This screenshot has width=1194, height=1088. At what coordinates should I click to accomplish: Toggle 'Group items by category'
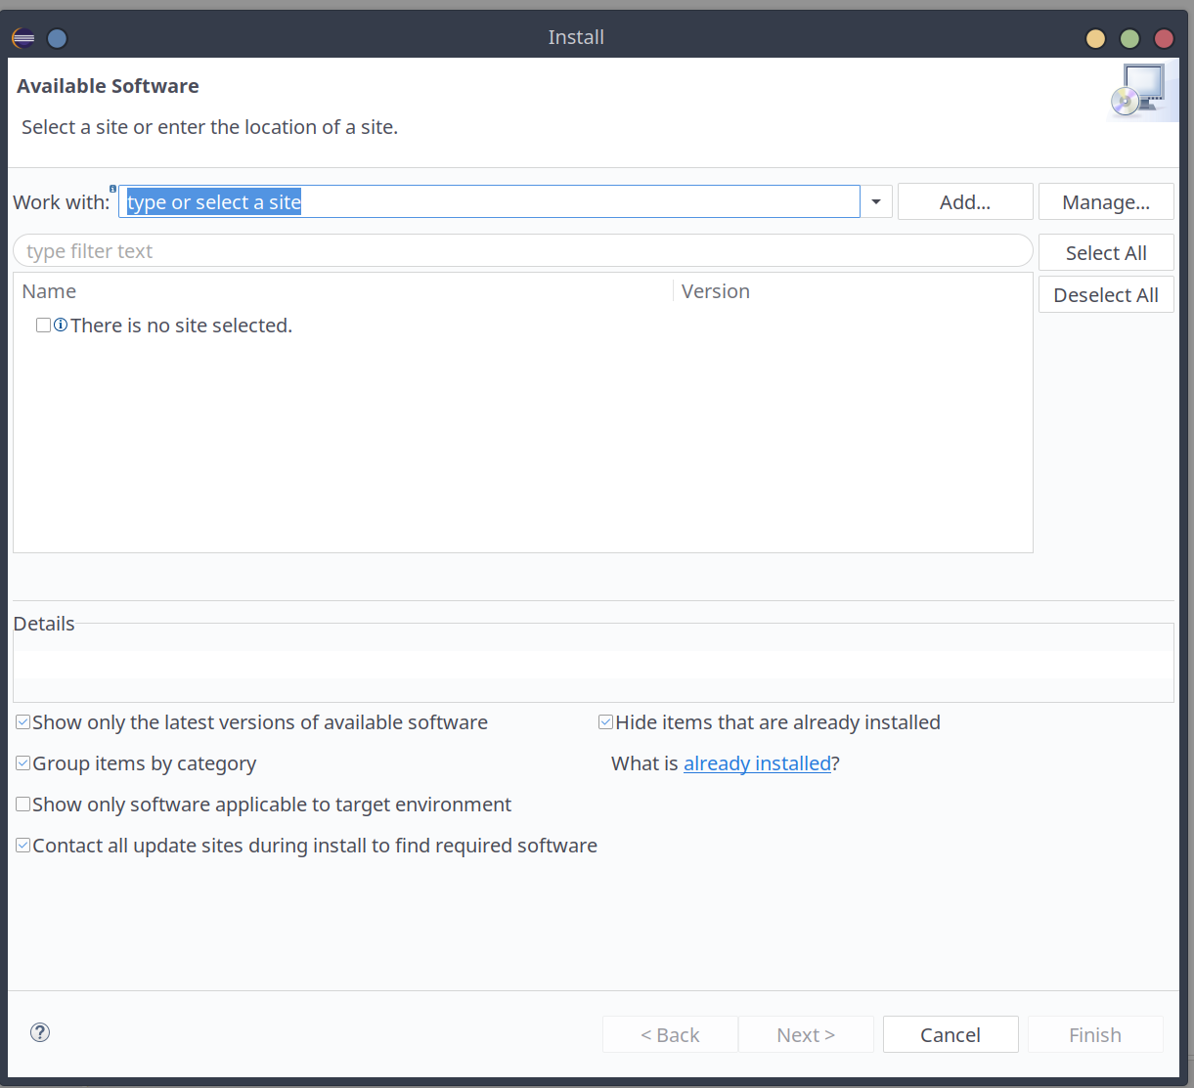pos(22,762)
